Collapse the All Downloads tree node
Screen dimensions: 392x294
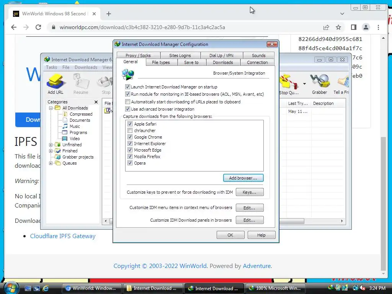(51, 108)
